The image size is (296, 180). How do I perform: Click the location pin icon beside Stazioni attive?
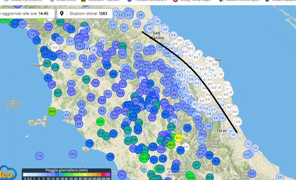[x=62, y=13]
